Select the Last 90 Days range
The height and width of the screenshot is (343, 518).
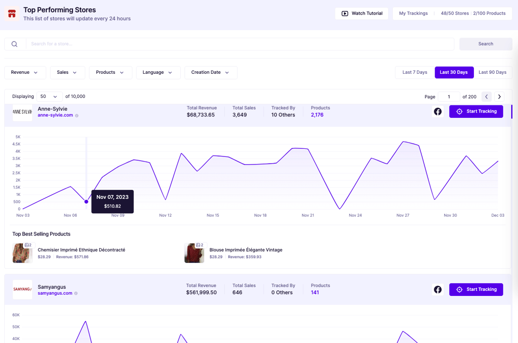tap(493, 72)
